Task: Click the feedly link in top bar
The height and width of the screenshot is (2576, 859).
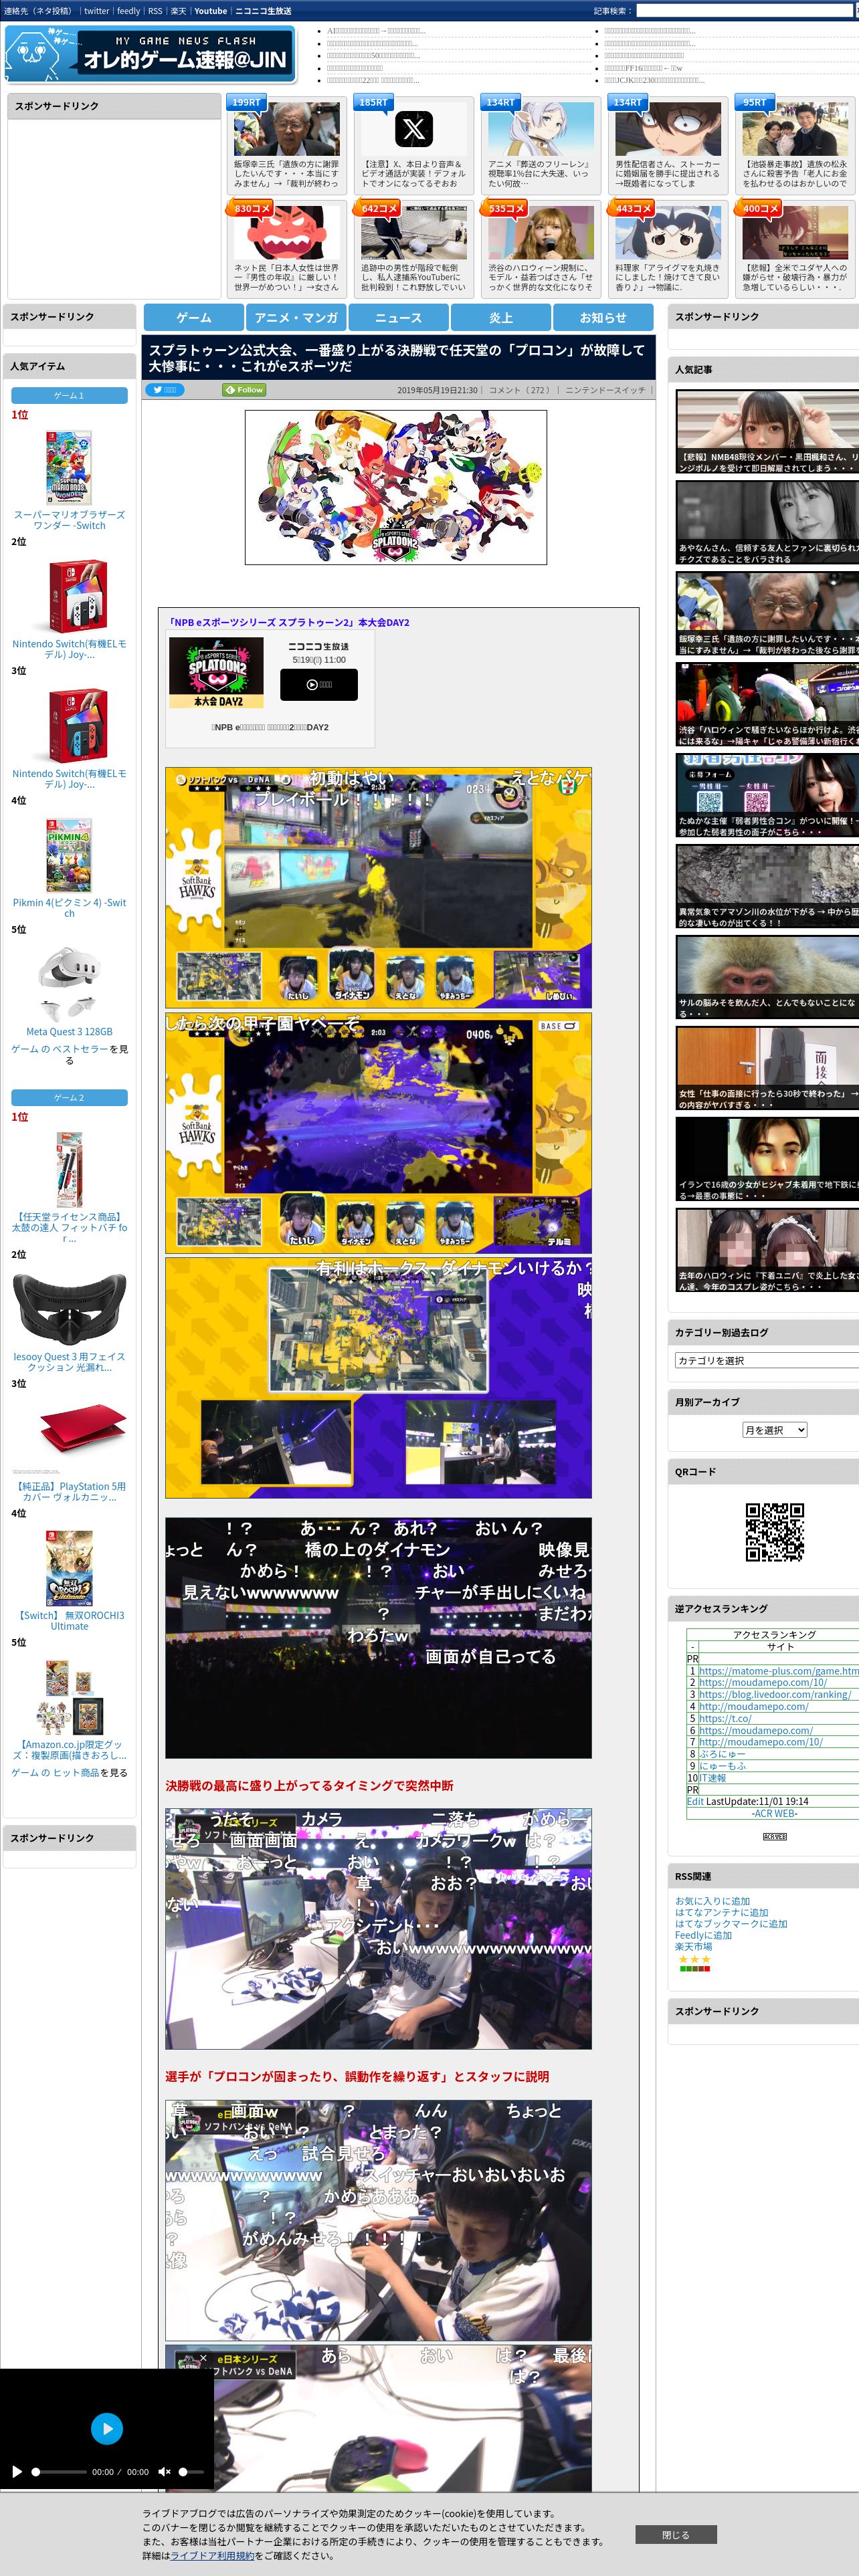Action: click(129, 11)
